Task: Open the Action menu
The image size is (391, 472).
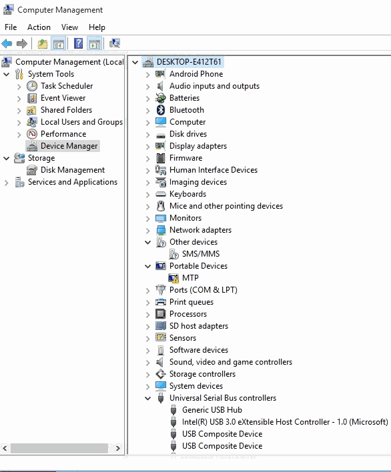Action: [39, 27]
